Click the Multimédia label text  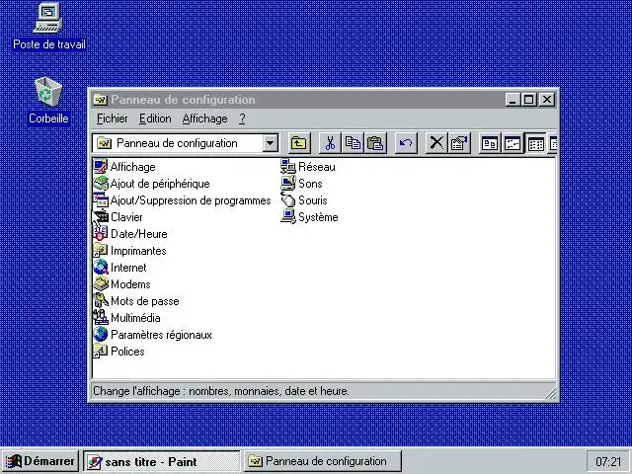(x=135, y=318)
